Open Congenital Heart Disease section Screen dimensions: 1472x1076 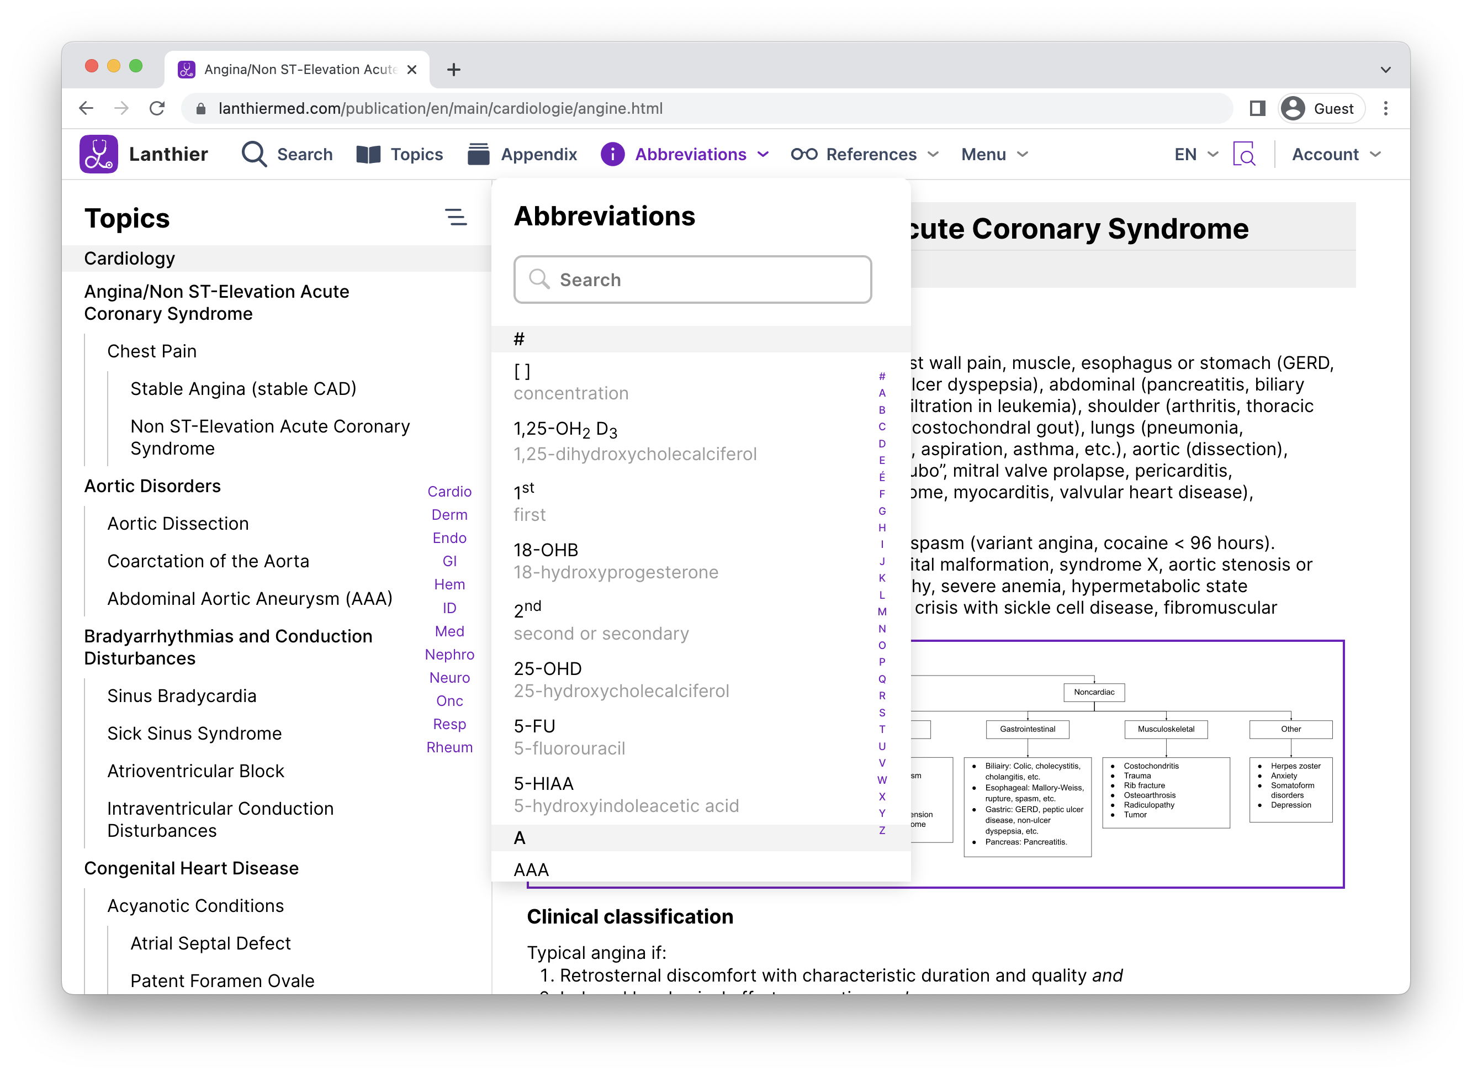192,868
